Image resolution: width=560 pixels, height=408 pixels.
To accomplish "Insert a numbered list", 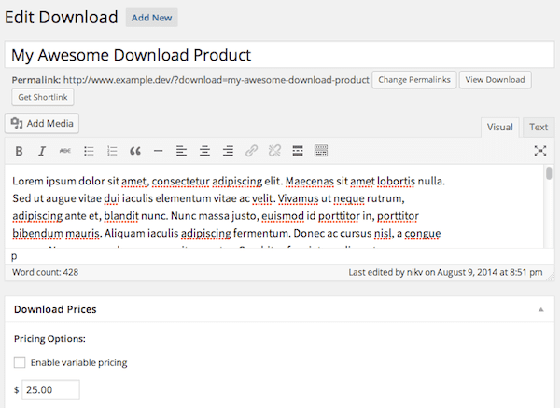I will tap(112, 150).
